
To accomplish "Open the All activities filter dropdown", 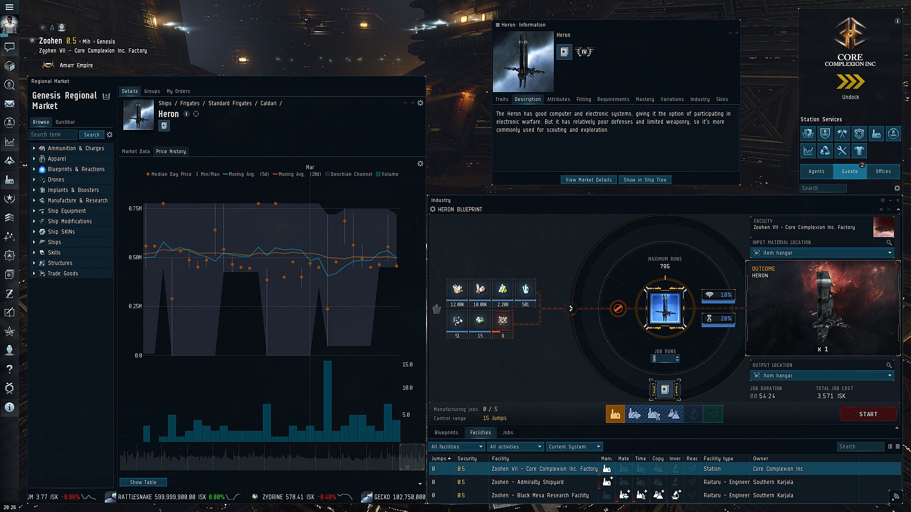I will [515, 447].
